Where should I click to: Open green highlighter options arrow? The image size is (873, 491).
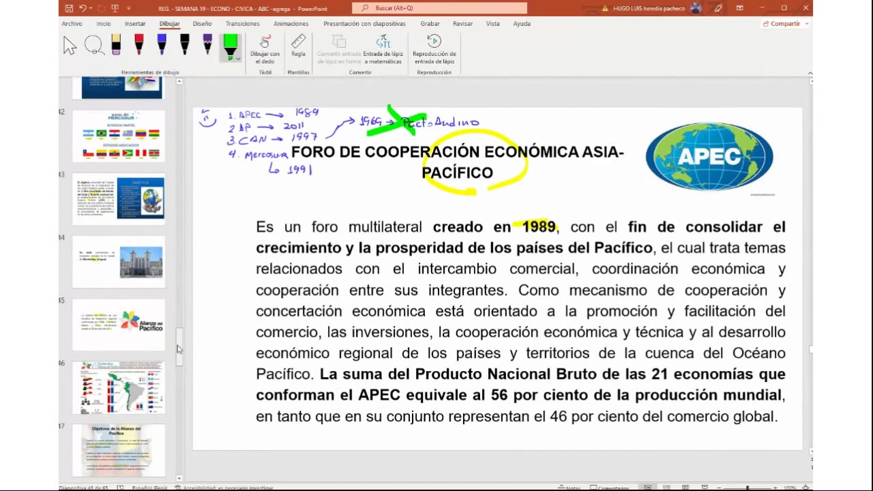click(237, 59)
